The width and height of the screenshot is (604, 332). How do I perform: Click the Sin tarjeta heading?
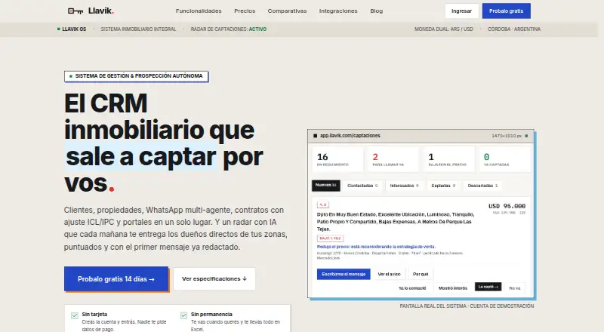tap(94, 315)
